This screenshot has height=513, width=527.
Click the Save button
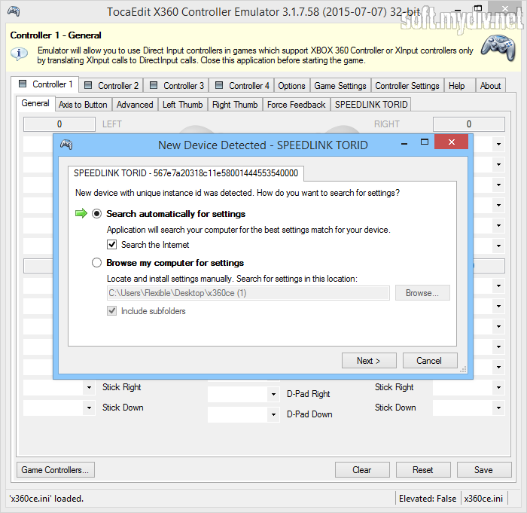pos(484,470)
